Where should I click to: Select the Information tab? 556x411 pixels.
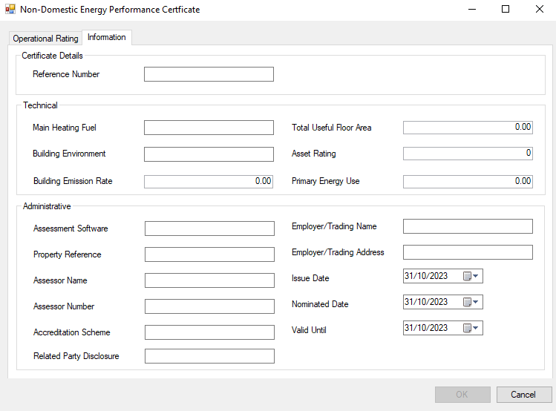pos(107,37)
